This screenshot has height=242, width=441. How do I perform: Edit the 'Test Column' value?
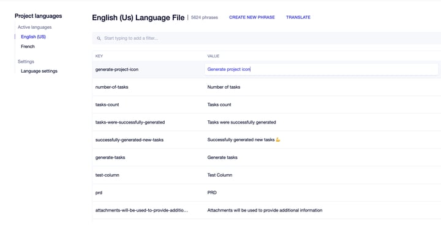point(220,175)
